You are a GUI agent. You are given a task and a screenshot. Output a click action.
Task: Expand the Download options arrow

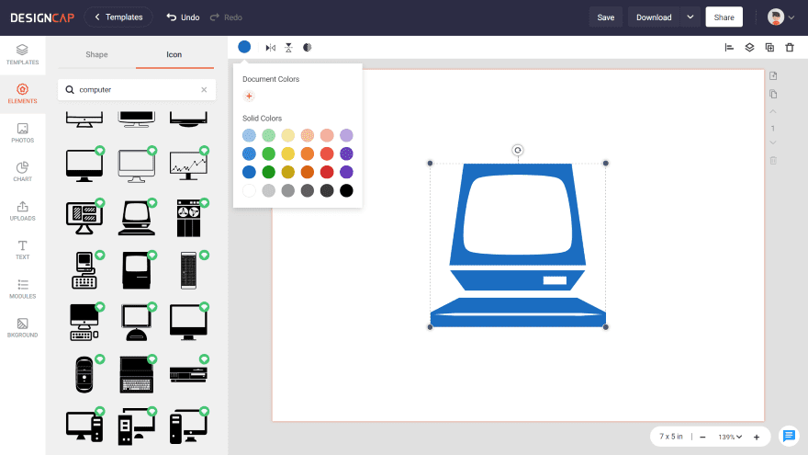point(690,17)
